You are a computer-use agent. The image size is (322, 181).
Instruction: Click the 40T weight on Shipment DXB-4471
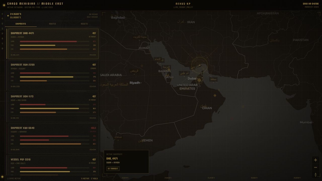94,33
